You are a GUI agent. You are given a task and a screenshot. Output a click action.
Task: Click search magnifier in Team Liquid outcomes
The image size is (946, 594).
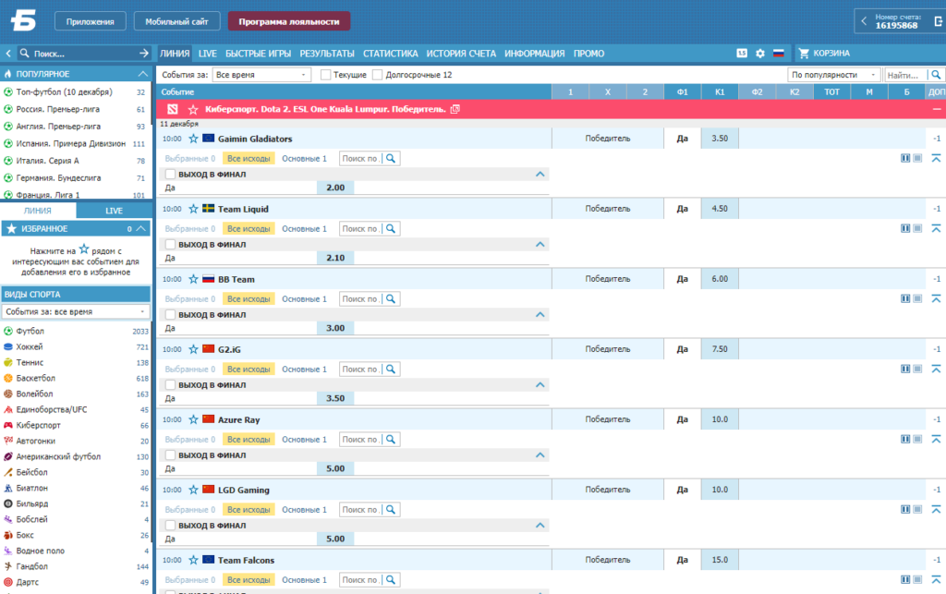391,228
